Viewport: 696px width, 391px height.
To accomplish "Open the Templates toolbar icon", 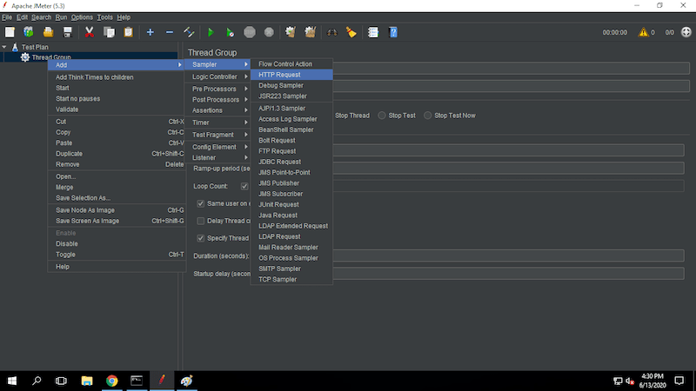I will (x=29, y=32).
